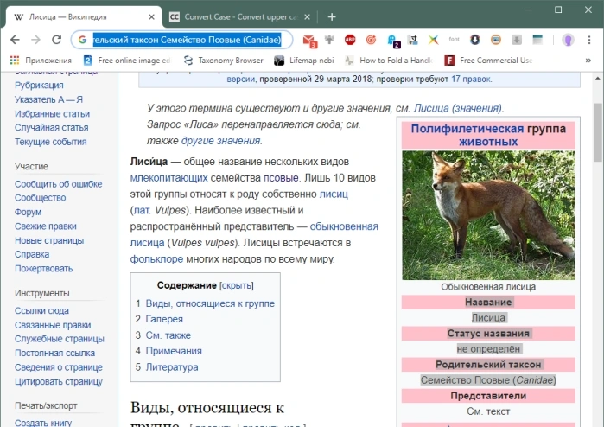
Task: Click the pushpin extension icon
Action: pos(329,39)
